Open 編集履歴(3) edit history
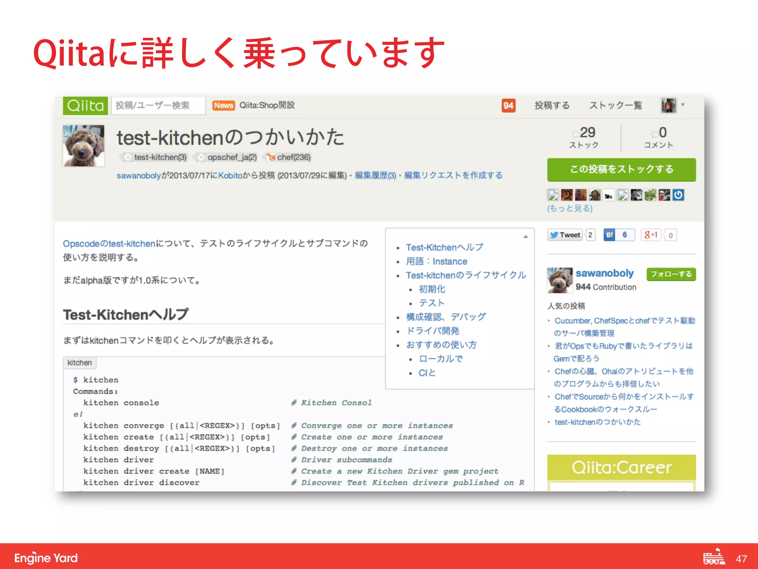This screenshot has height=569, width=758. point(375,176)
